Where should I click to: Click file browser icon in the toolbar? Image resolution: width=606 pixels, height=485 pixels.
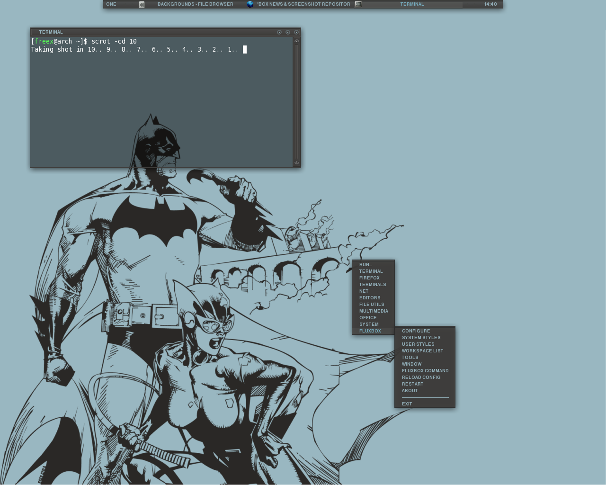(x=142, y=4)
